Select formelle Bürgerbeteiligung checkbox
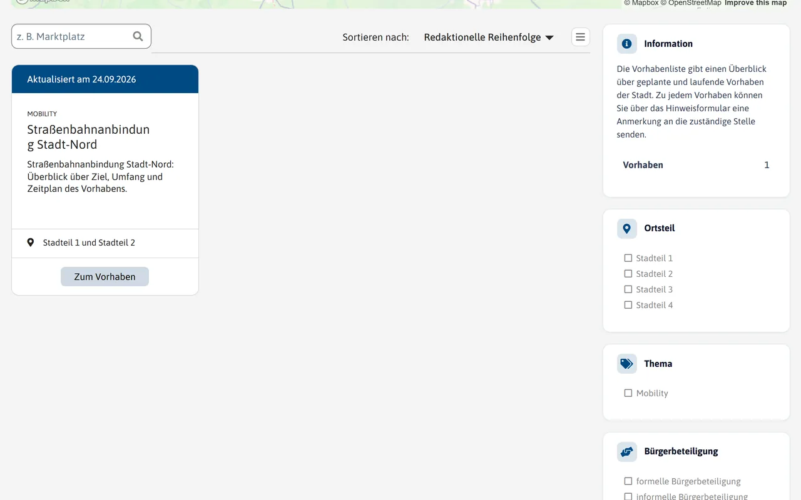Viewport: 801px width, 500px height. pos(628,481)
